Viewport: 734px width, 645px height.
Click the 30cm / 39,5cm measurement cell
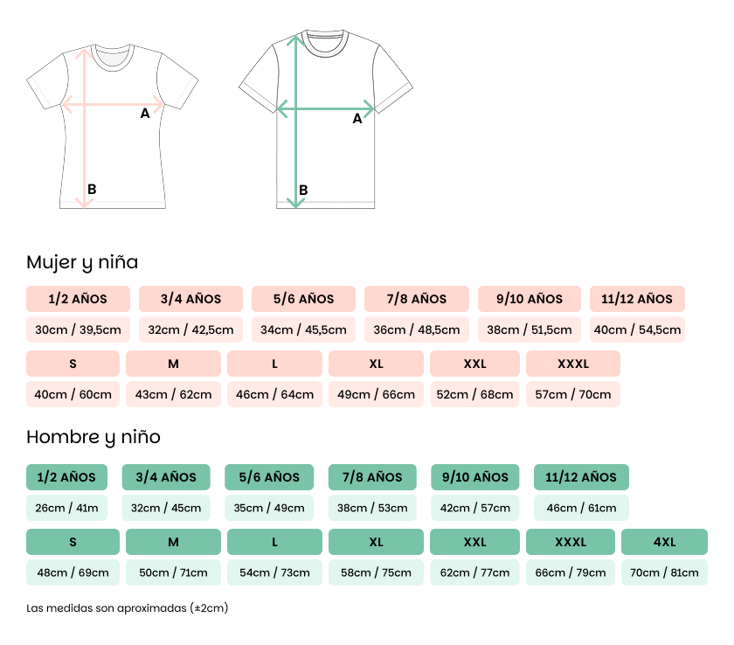point(78,329)
